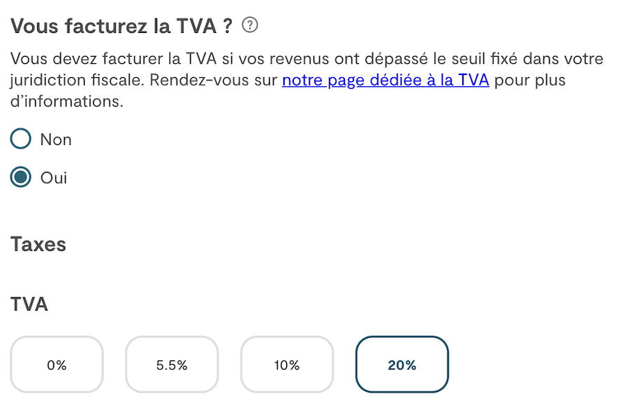
Task: Click the "TVA" subsection heading above rates
Action: point(29,304)
